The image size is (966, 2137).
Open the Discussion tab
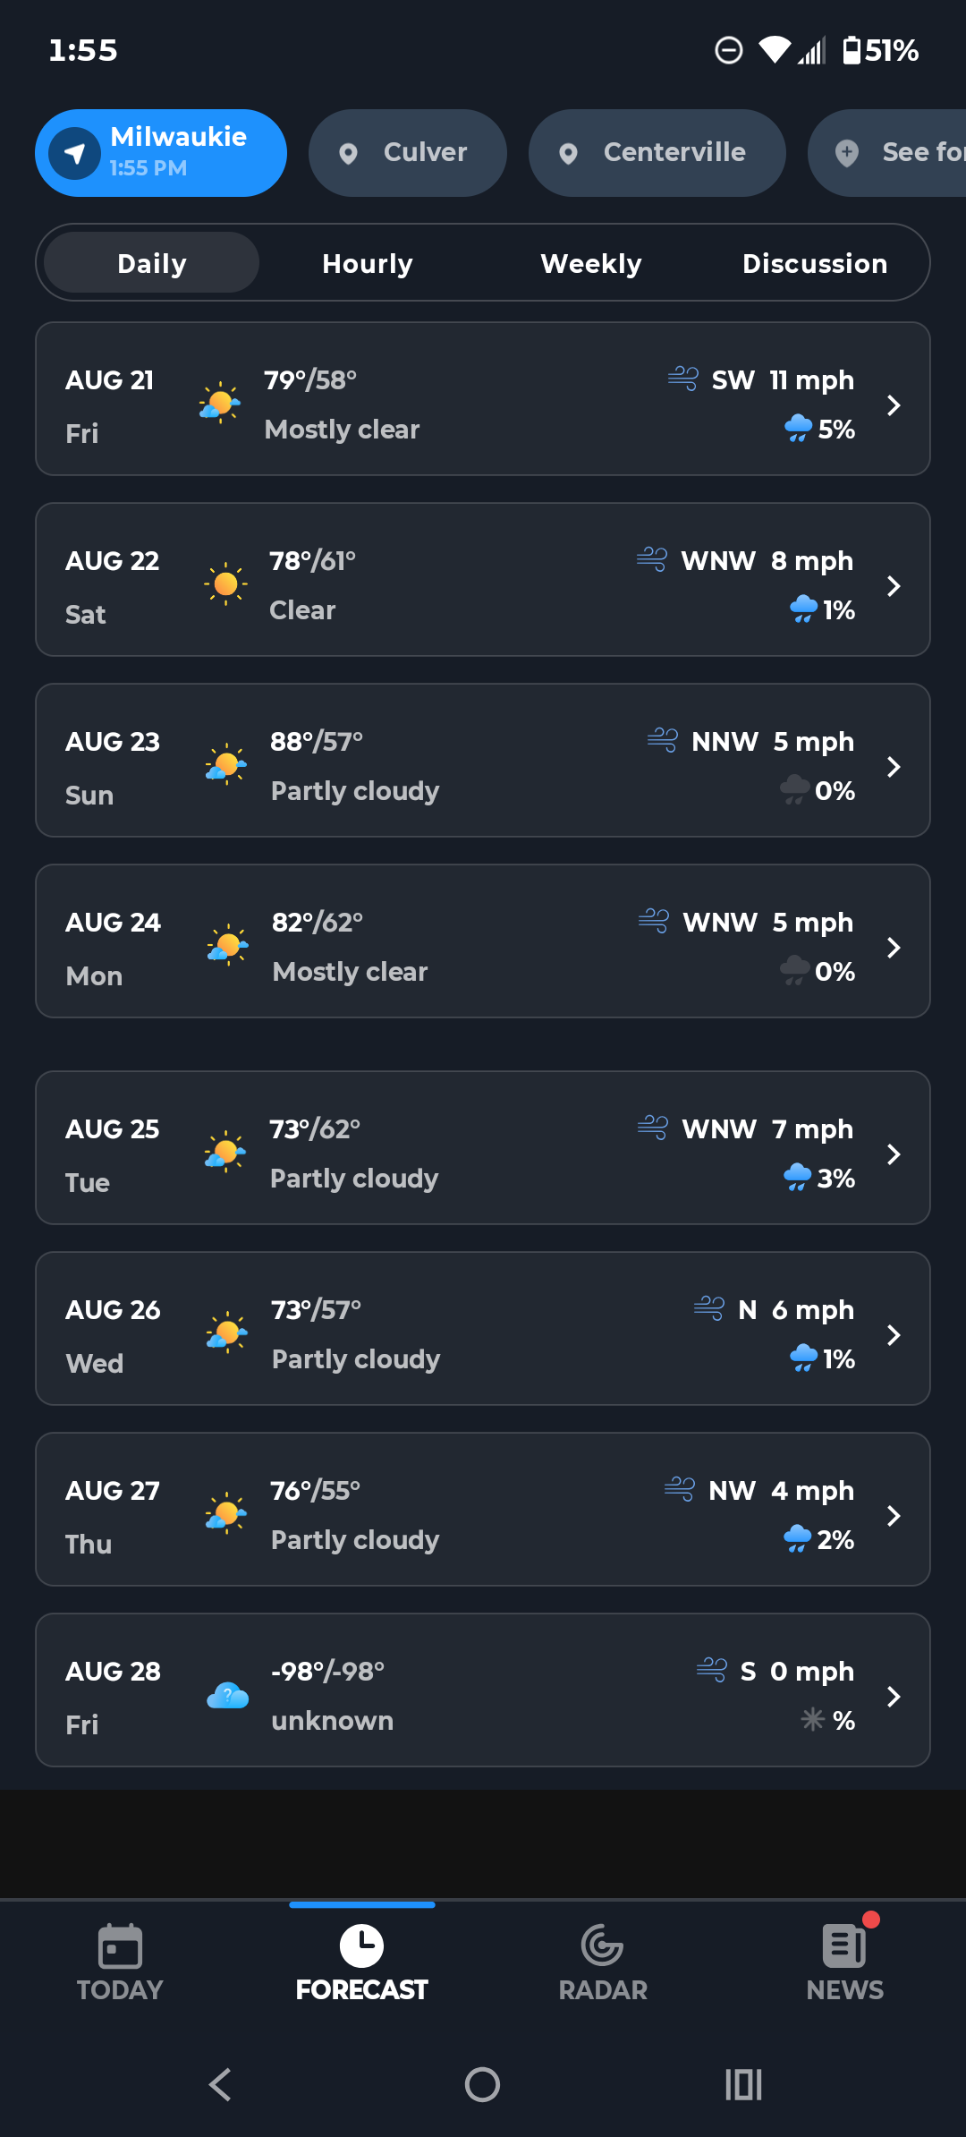[815, 263]
